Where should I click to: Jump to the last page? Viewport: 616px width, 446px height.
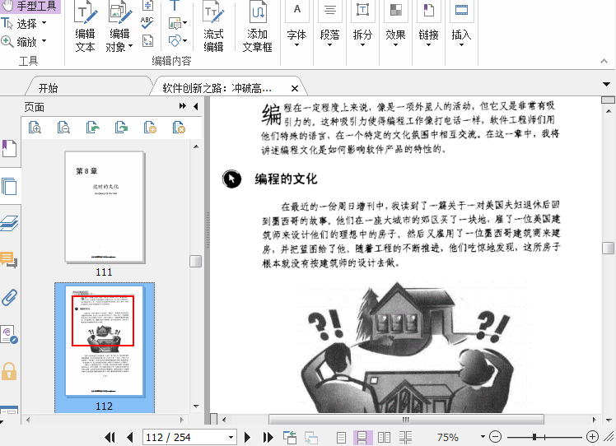268,437
